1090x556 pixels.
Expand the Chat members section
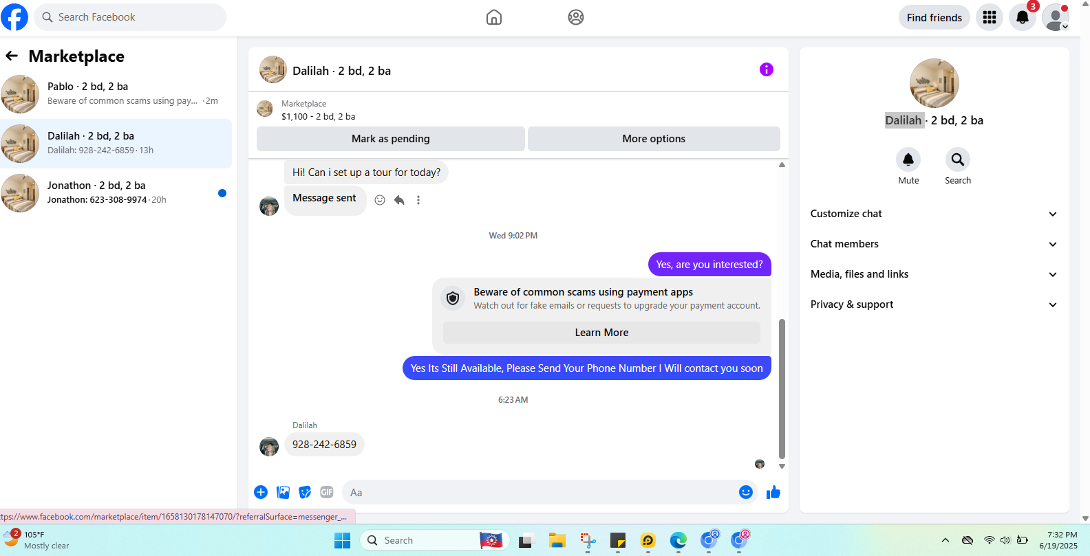point(934,244)
